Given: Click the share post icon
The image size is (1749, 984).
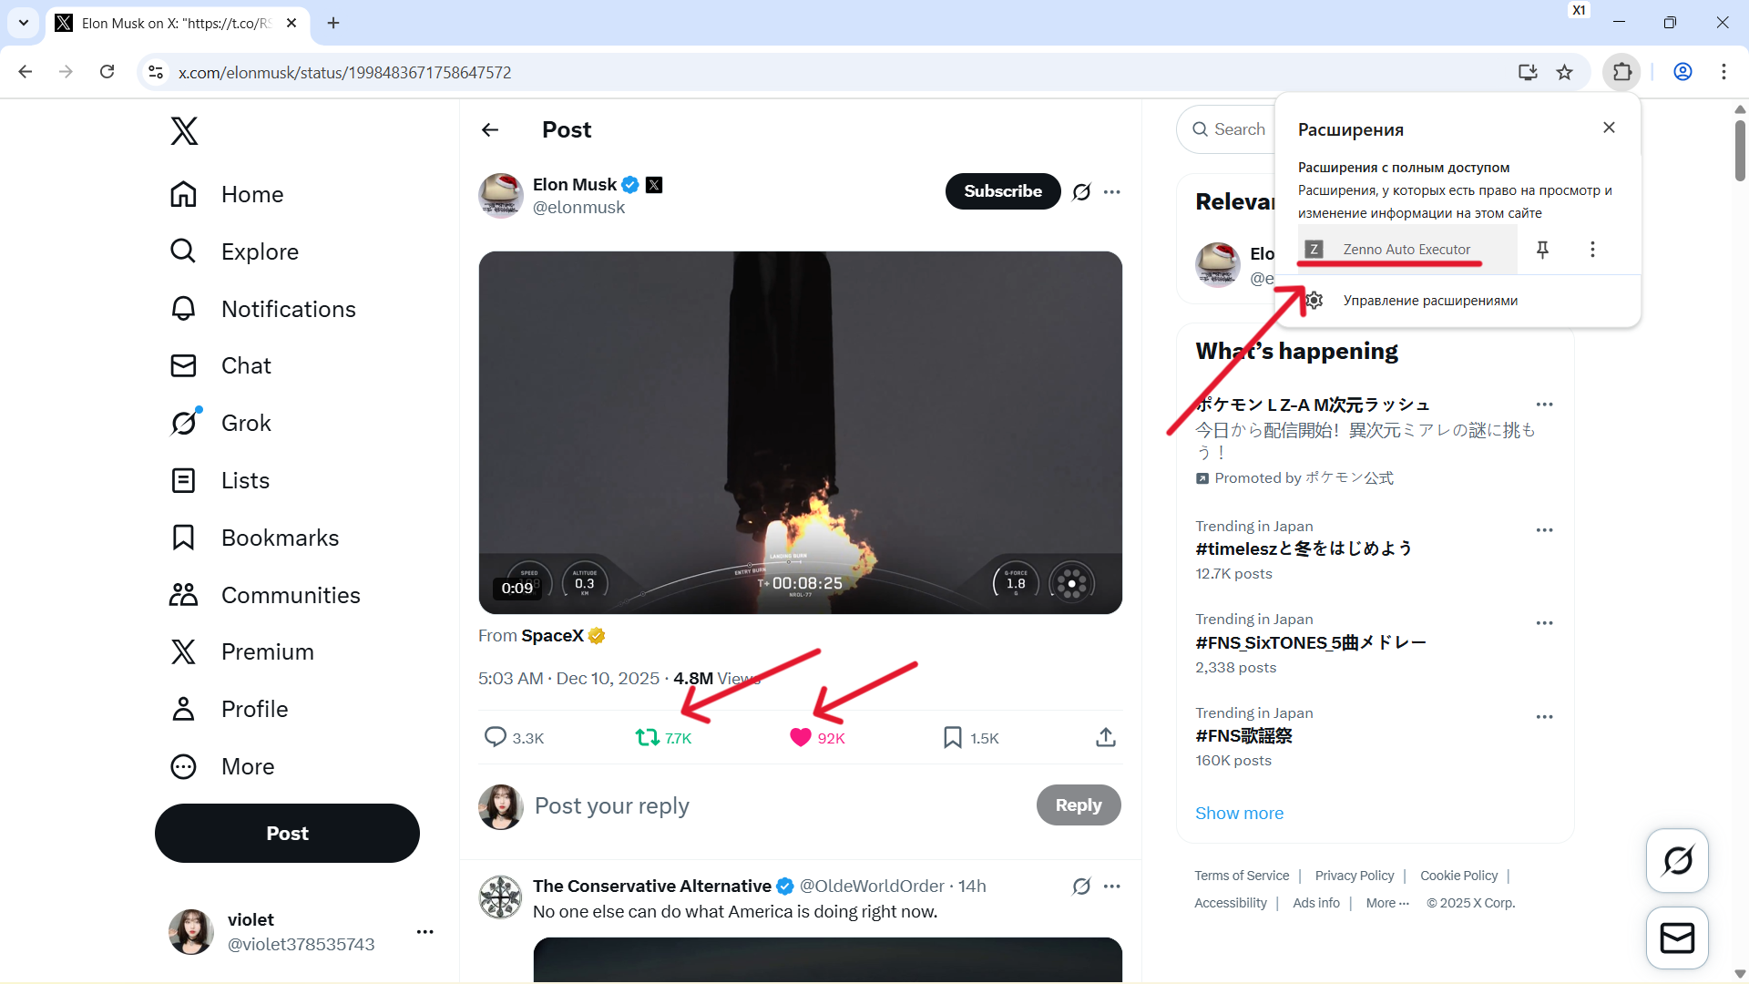Looking at the screenshot, I should point(1105,738).
